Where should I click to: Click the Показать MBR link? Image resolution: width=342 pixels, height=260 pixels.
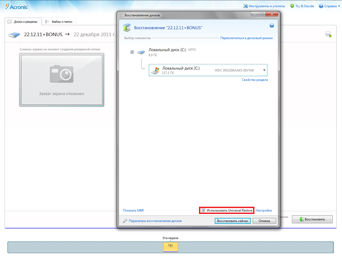(x=133, y=210)
